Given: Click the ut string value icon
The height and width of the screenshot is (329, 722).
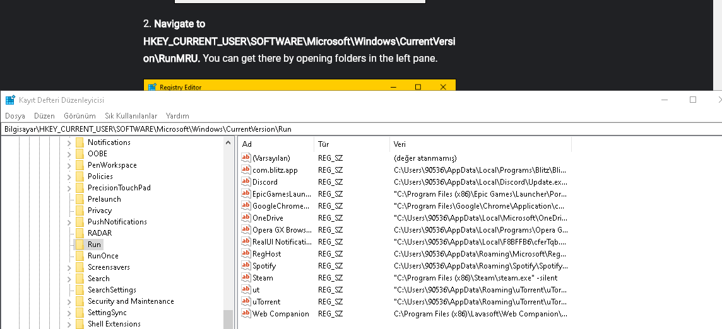Looking at the screenshot, I should (246, 289).
